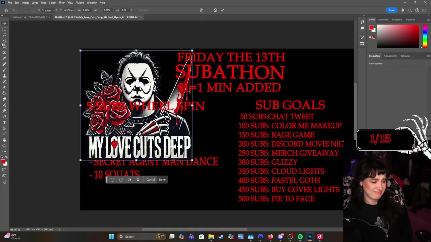Switch to the Gradients tab
The height and width of the screenshot is (242, 431).
point(397,19)
